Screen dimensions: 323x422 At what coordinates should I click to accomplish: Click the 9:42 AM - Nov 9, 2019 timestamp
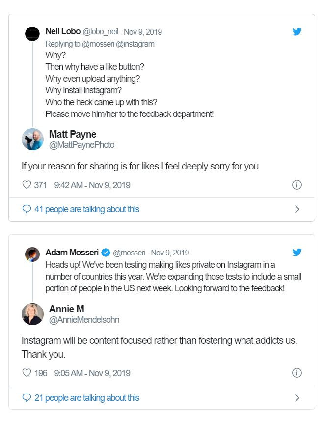tap(92, 185)
